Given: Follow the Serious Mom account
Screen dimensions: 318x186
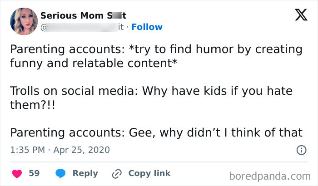Looking at the screenshot, I should [x=146, y=27].
